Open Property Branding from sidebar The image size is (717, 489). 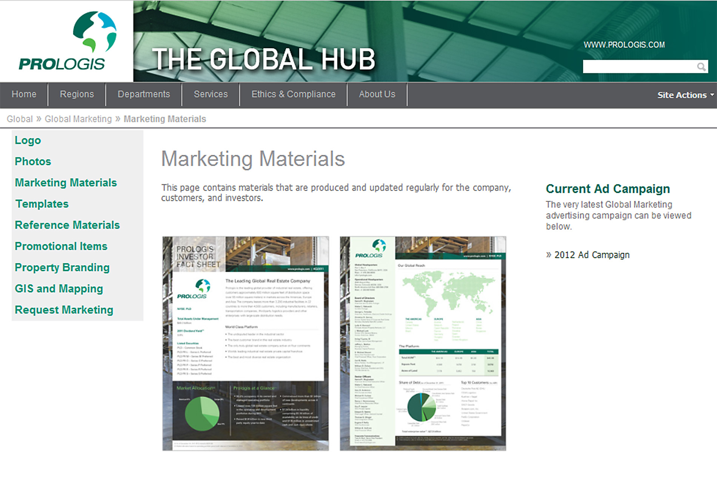point(62,267)
